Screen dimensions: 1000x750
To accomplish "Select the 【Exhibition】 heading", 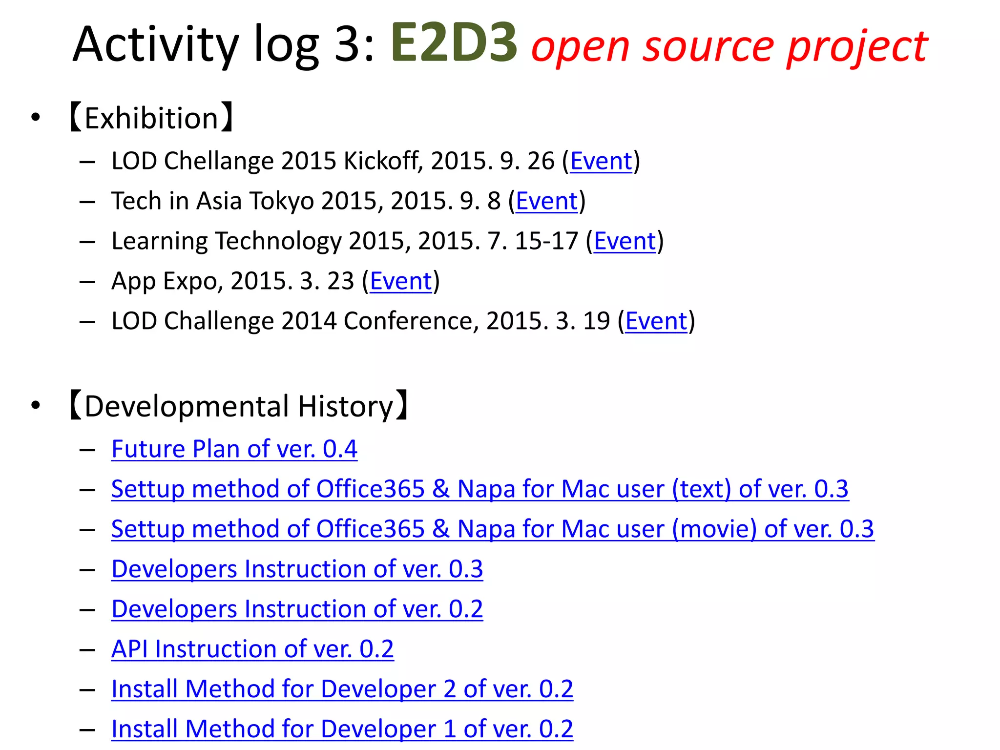I will click(152, 118).
